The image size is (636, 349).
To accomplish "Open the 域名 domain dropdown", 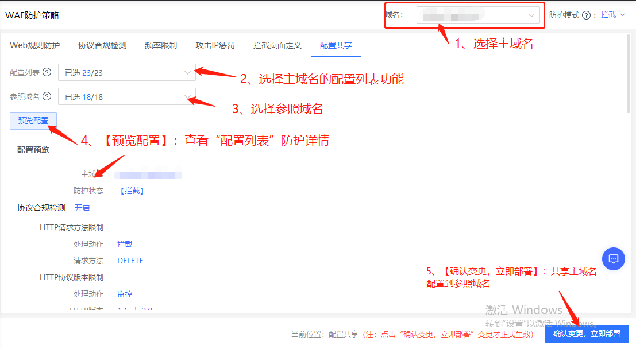I will click(x=478, y=15).
